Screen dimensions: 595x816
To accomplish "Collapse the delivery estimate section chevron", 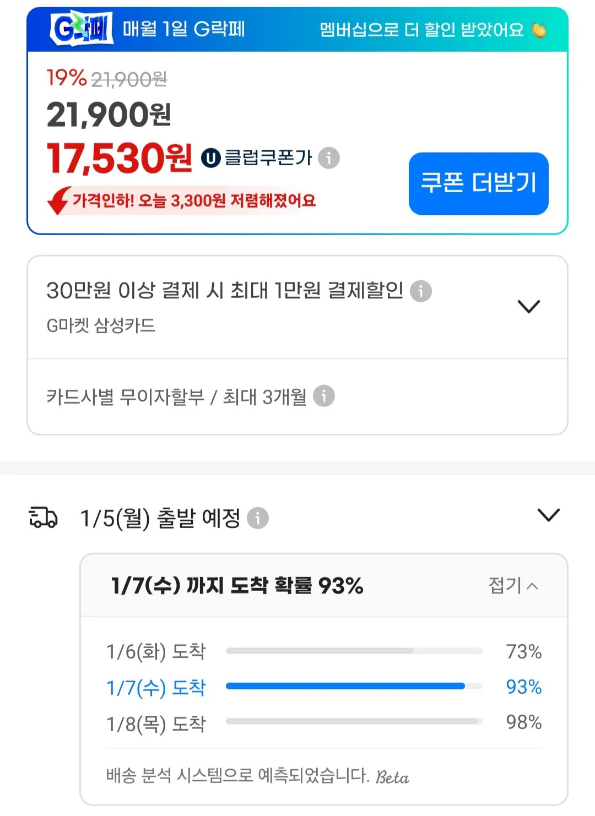I will point(547,515).
